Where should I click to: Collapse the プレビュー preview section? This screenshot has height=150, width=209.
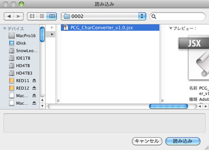click(171, 28)
